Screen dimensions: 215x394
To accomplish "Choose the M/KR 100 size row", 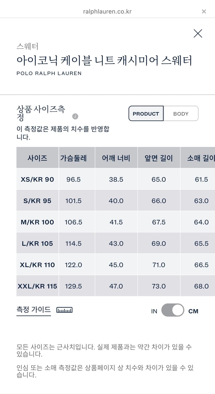I will (x=37, y=222).
